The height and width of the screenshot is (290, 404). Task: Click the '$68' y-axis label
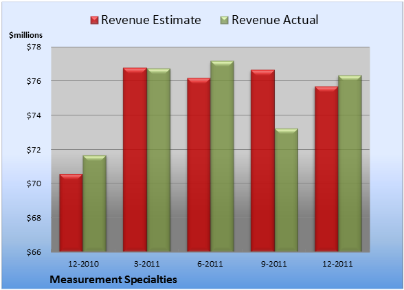tap(34, 218)
